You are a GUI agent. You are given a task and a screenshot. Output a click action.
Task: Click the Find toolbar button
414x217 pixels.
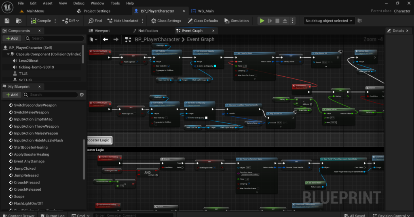pos(95,21)
